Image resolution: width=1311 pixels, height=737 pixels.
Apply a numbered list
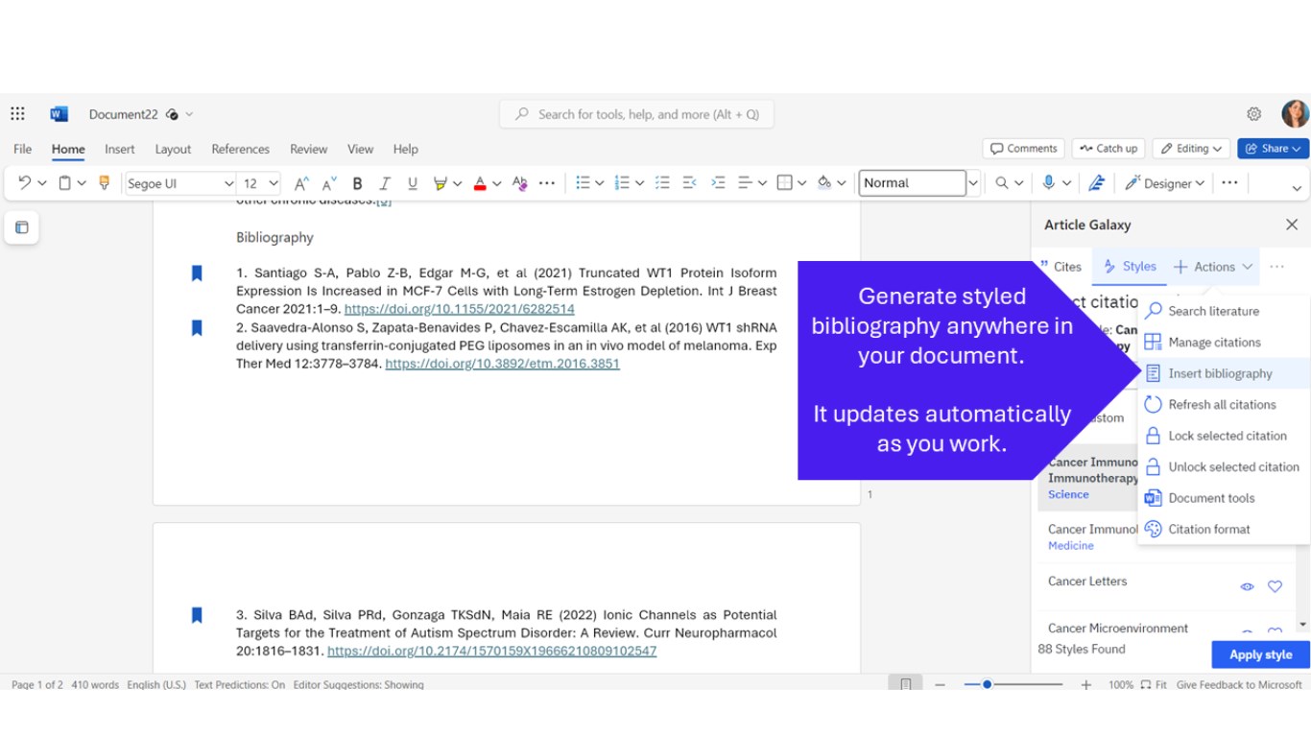pos(622,183)
